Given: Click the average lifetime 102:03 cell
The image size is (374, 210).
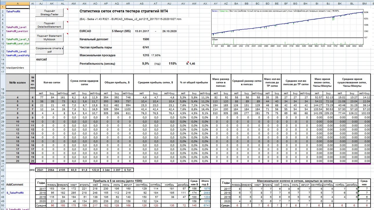Looking at the screenshot, I should click(364, 113).
